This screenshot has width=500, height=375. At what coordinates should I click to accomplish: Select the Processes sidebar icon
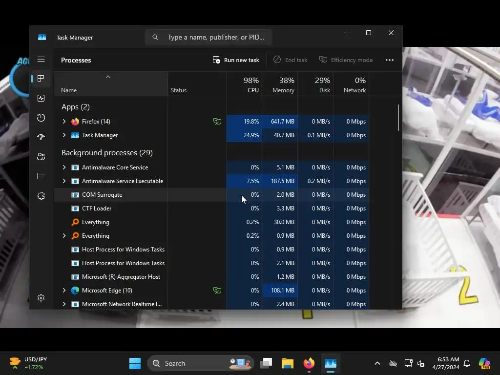coord(41,79)
